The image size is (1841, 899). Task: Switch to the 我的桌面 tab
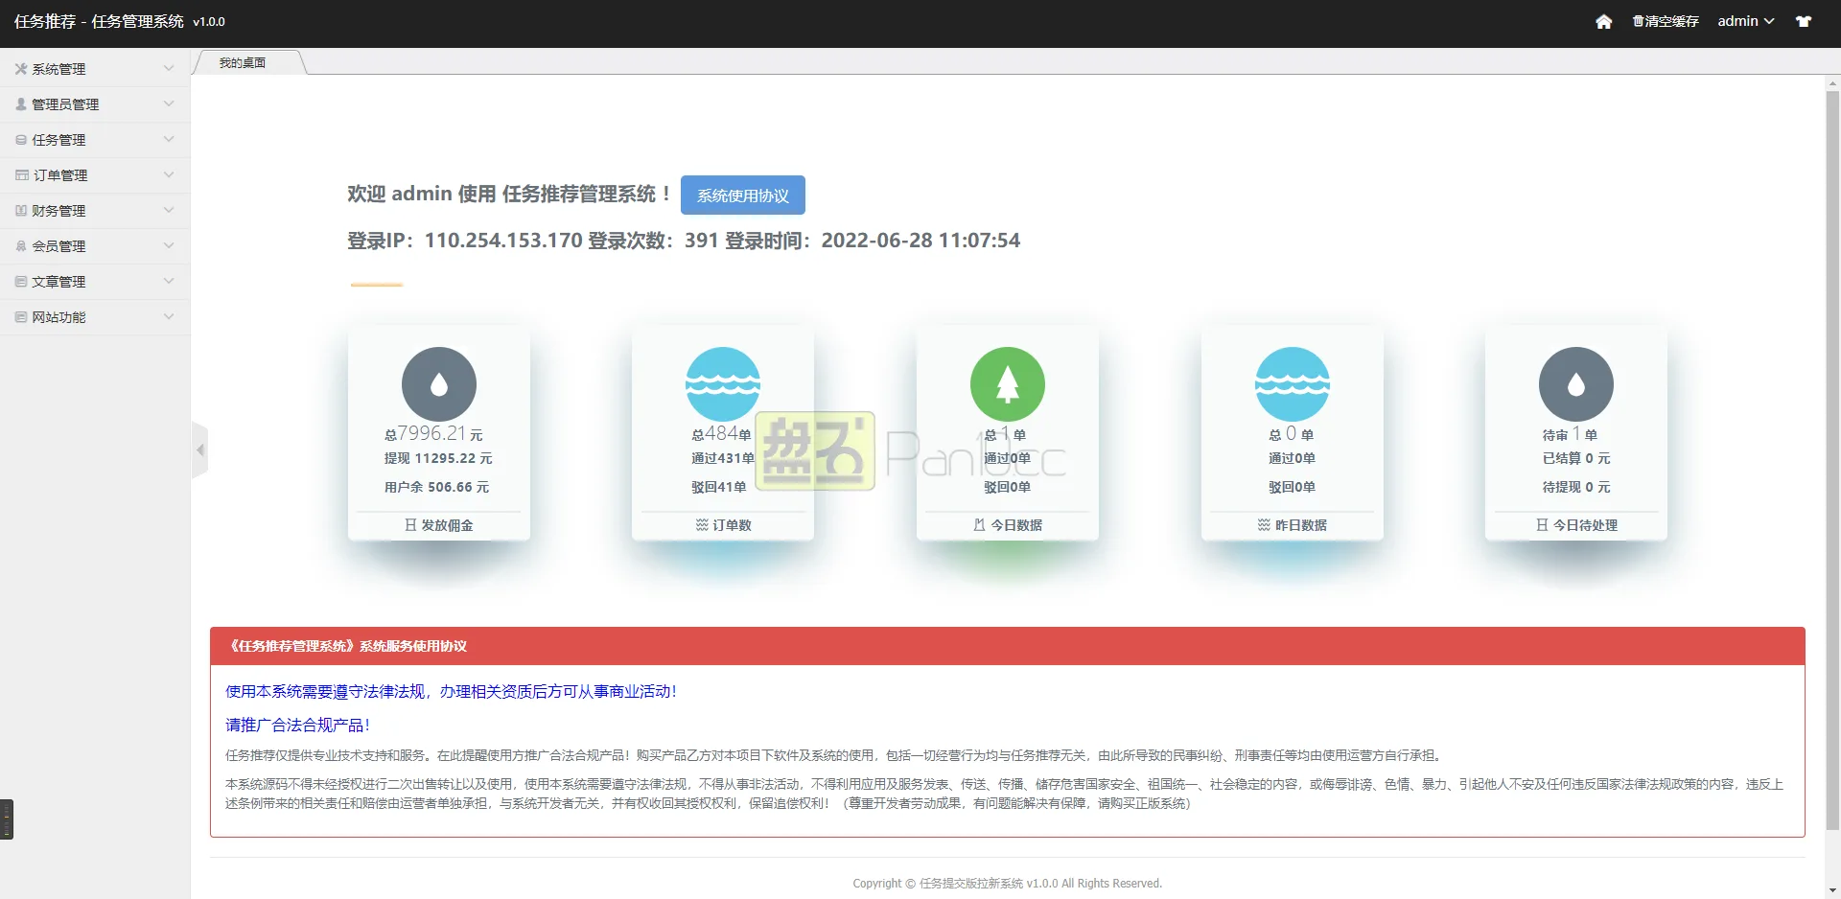(243, 61)
